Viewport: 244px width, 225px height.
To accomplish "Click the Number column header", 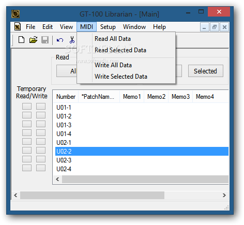I will (66, 97).
